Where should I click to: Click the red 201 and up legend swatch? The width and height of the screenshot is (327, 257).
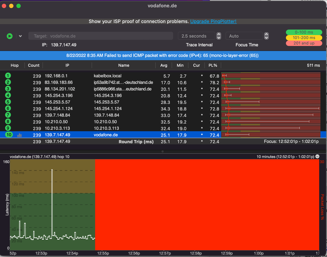coord(304,43)
